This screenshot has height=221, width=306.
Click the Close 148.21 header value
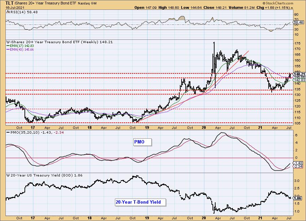pyautogui.click(x=215, y=7)
